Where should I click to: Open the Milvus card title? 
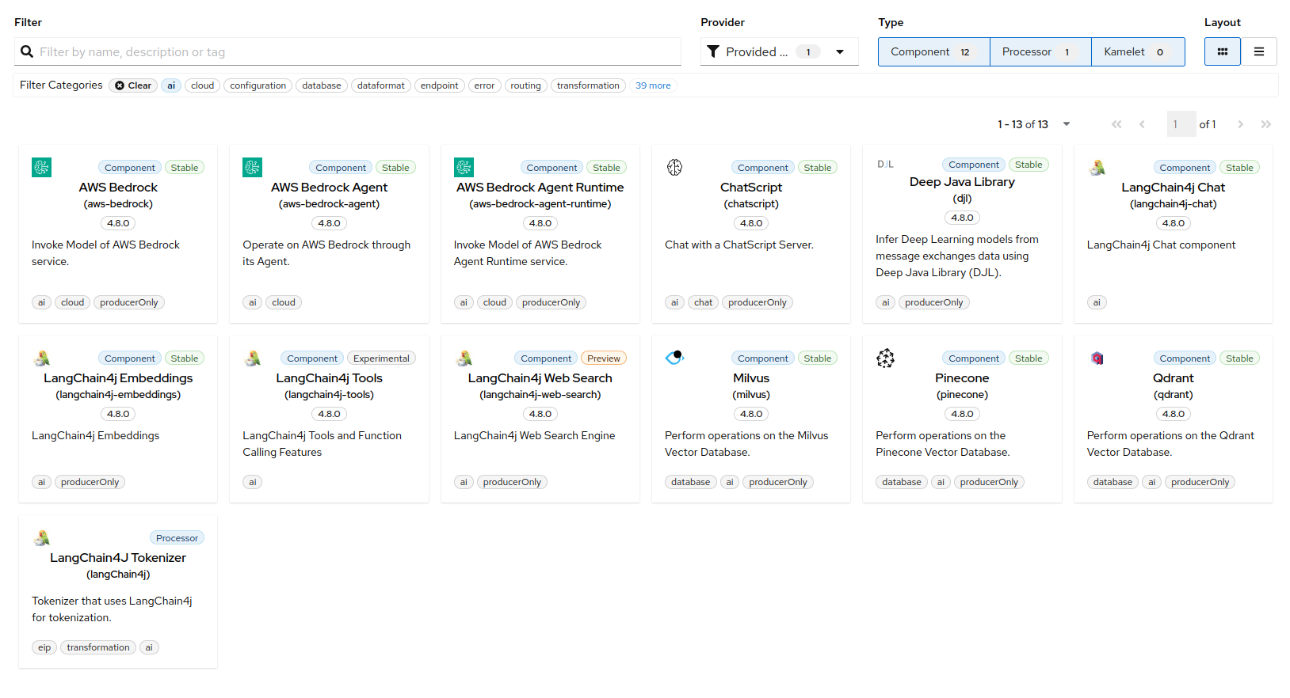(x=751, y=378)
